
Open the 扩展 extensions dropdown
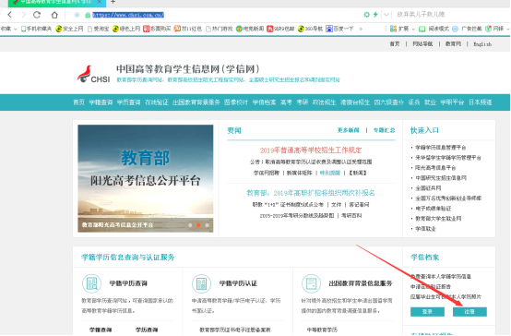[402, 29]
